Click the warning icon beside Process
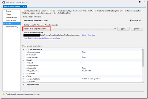Viewport: 148px width, 99px height. [4, 24]
